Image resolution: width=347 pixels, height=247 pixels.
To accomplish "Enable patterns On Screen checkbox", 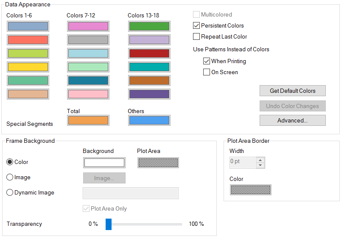I will click(x=207, y=72).
